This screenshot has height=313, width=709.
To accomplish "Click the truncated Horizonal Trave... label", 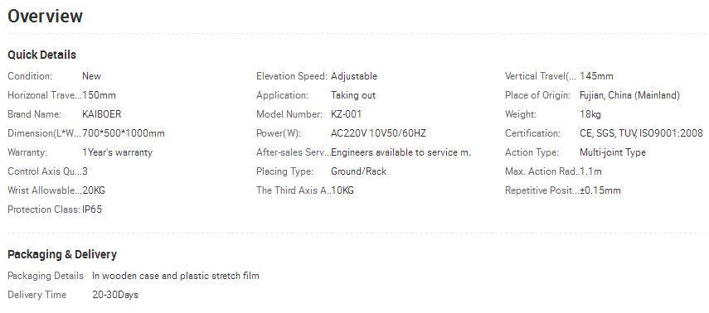I will (x=45, y=95).
